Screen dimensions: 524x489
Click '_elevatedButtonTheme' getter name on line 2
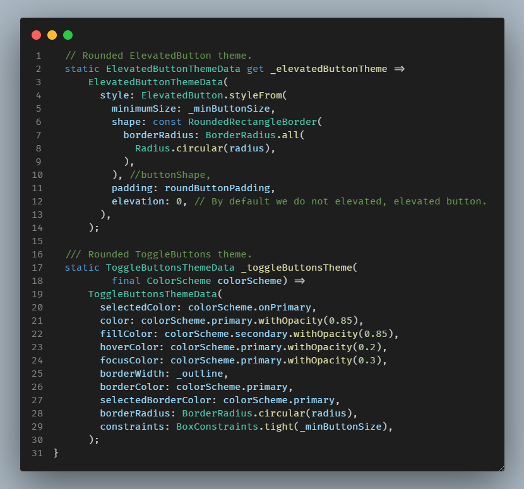329,69
